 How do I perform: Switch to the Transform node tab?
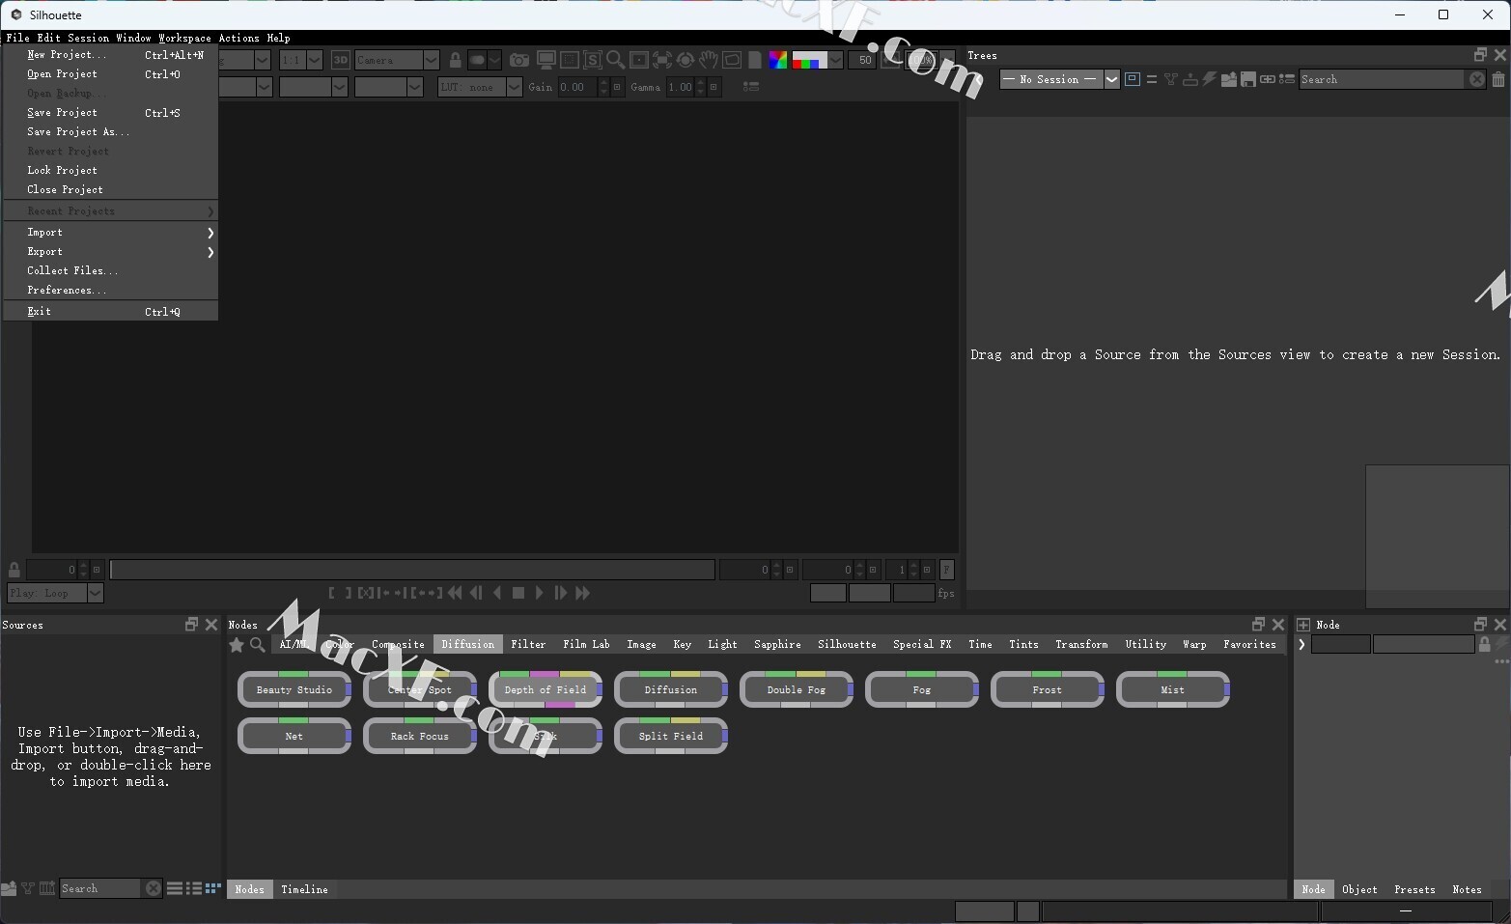click(x=1081, y=644)
